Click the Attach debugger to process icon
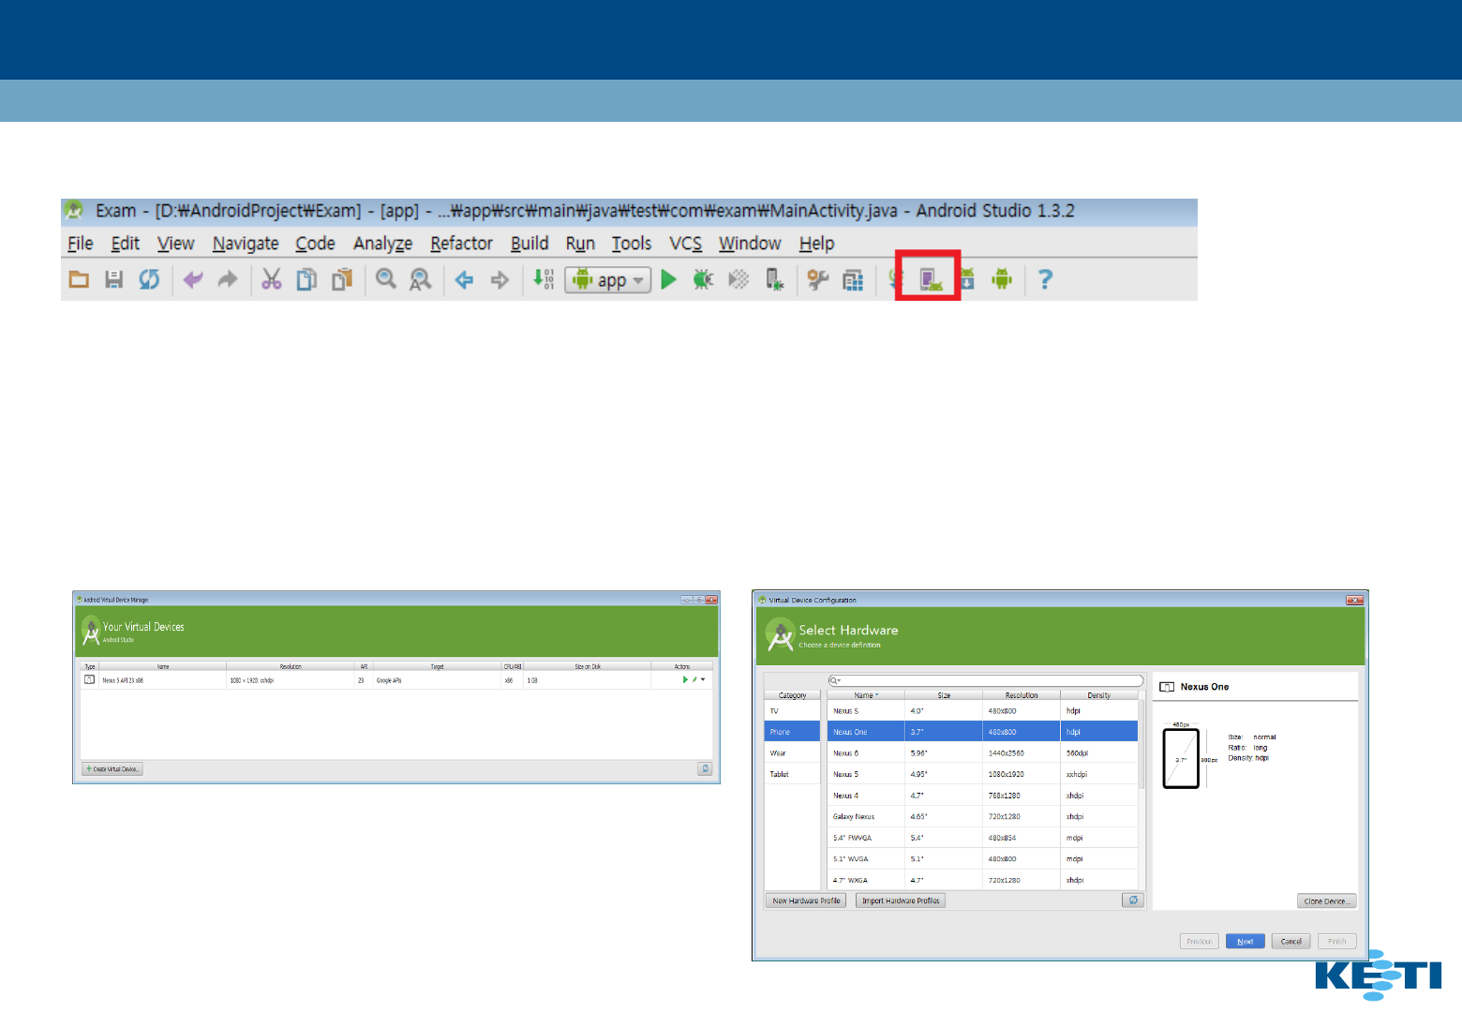Screen dimensions: 1462x1012 click(x=774, y=279)
